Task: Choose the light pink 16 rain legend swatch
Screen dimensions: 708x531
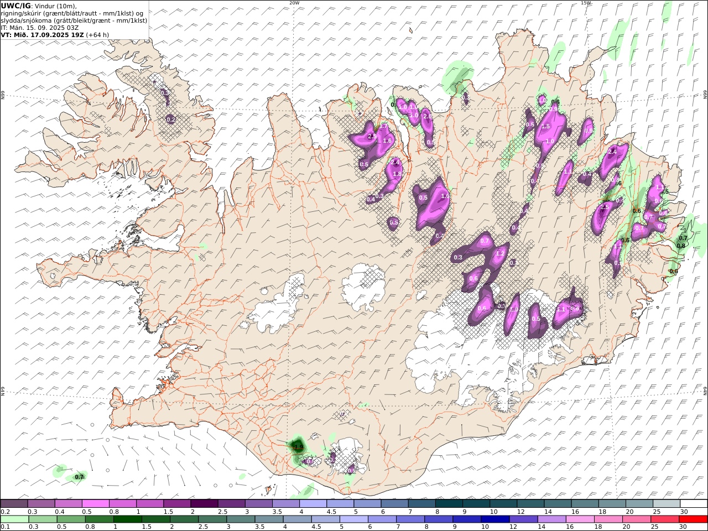Action: coord(580,519)
